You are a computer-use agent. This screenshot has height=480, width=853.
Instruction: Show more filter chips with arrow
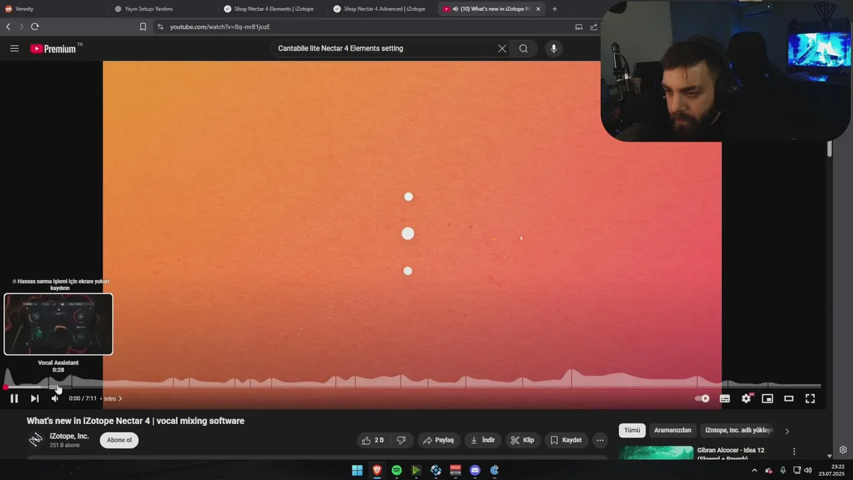click(x=787, y=431)
